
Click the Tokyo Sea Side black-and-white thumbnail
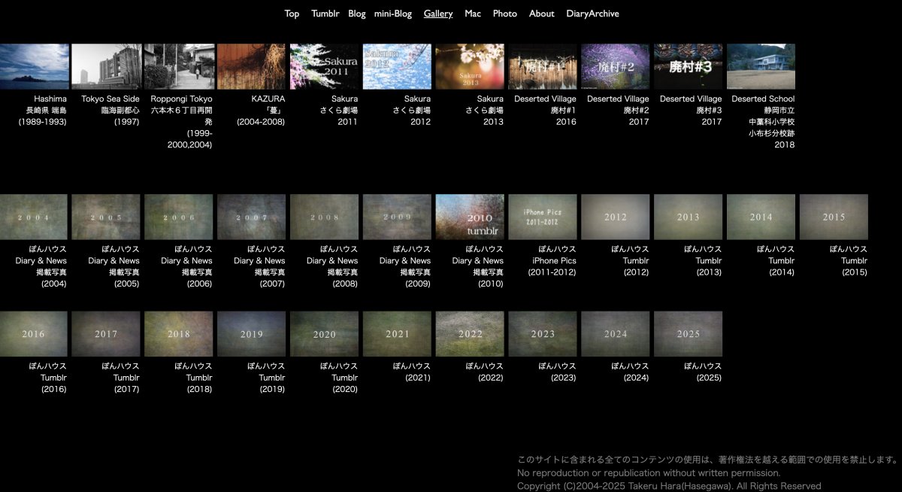pyautogui.click(x=106, y=66)
